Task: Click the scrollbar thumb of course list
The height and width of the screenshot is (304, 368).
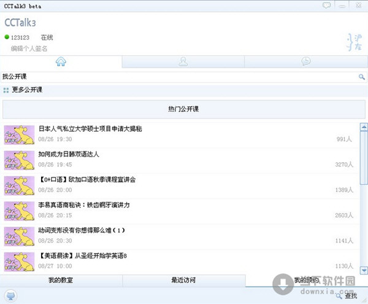Action: [x=364, y=158]
